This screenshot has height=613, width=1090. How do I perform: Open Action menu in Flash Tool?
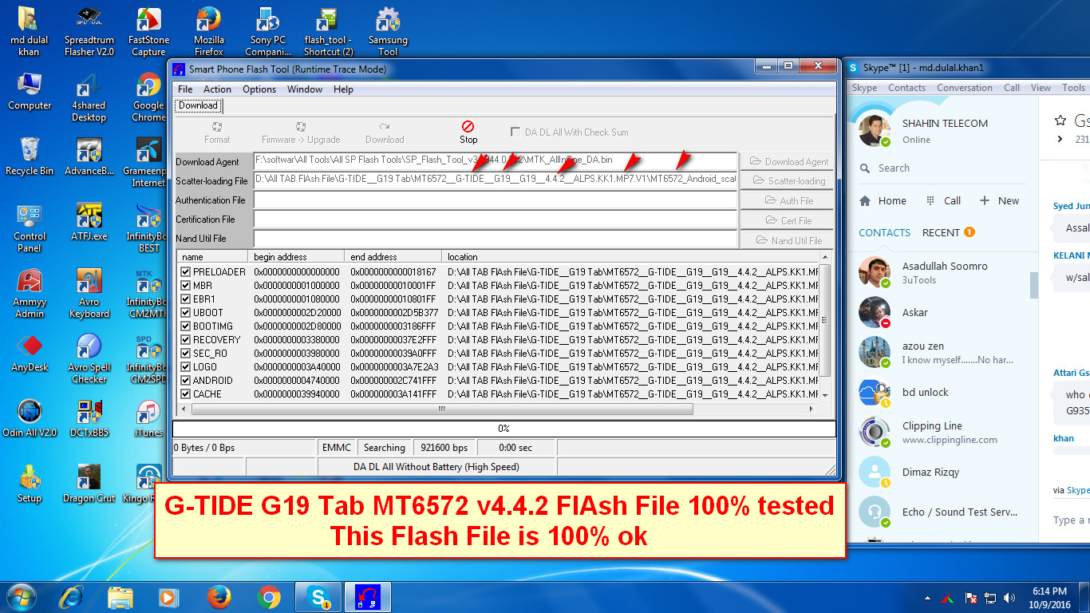tap(217, 89)
